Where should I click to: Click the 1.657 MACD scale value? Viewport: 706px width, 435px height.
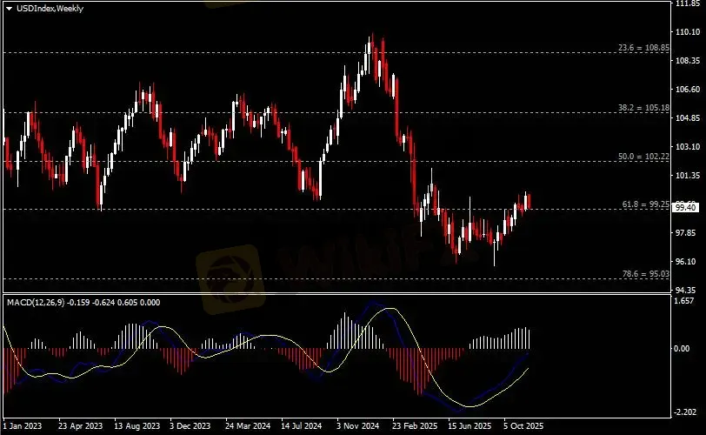[x=684, y=300]
